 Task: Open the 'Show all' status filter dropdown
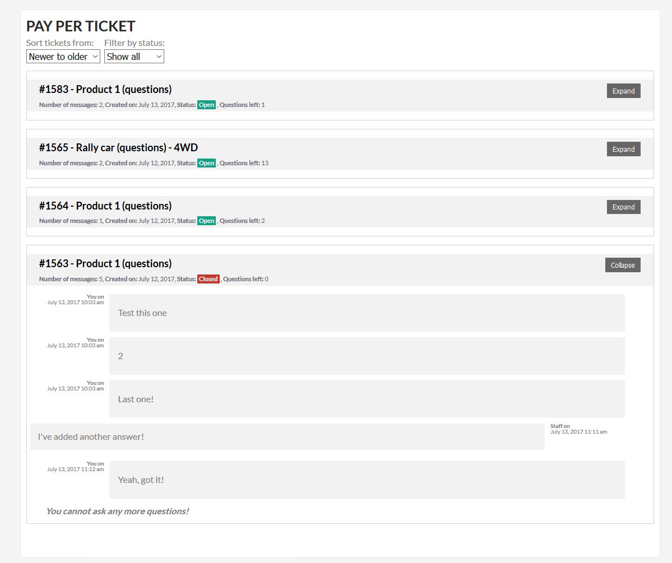coord(134,57)
